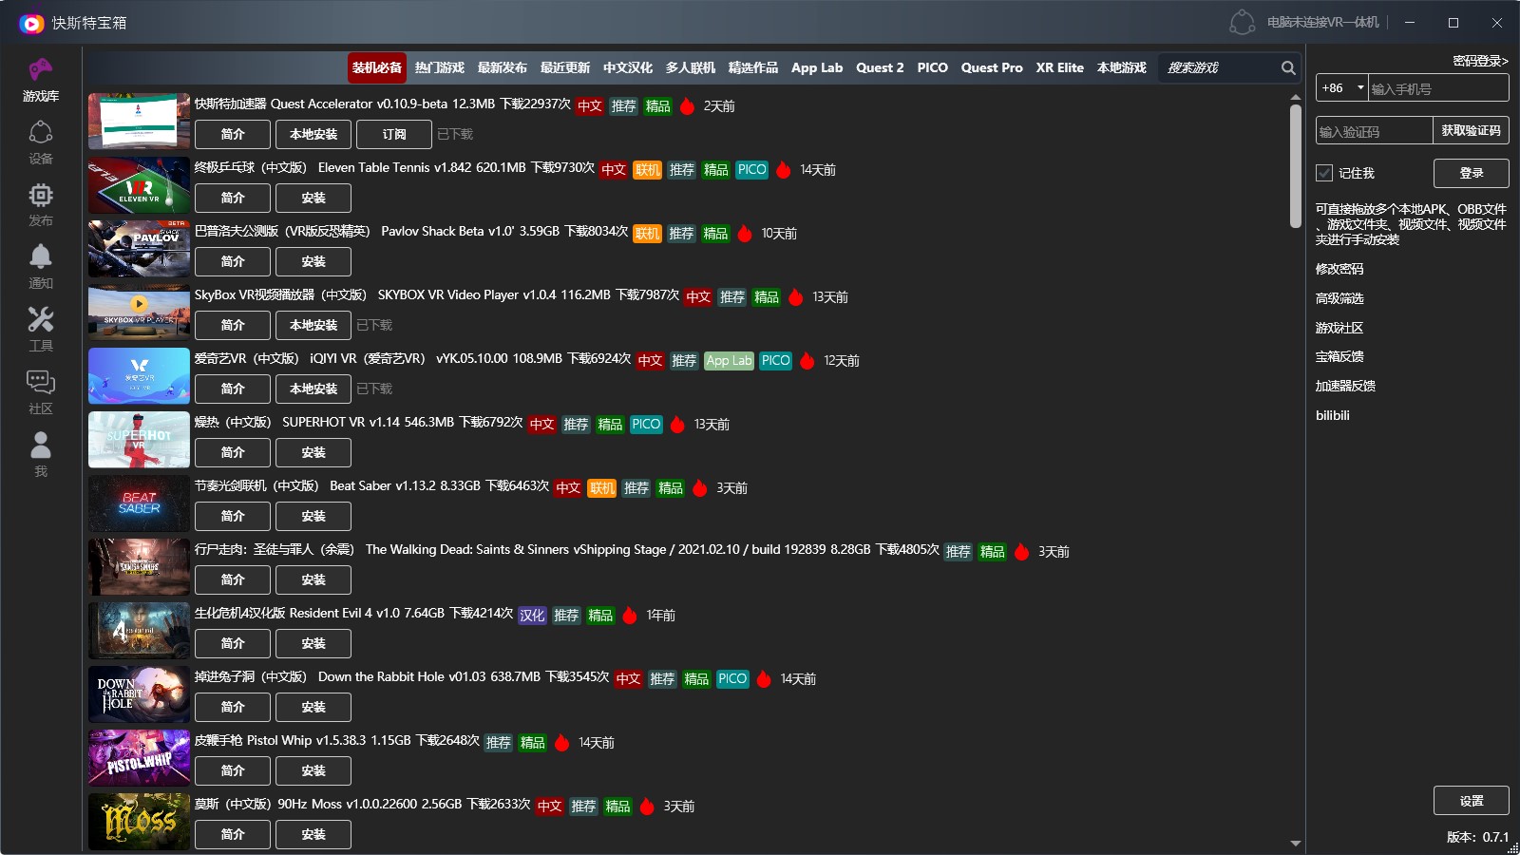The height and width of the screenshot is (855, 1520).
Task: Click the 汉化 tag on Resident Evil 4 row
Action: pos(532,615)
